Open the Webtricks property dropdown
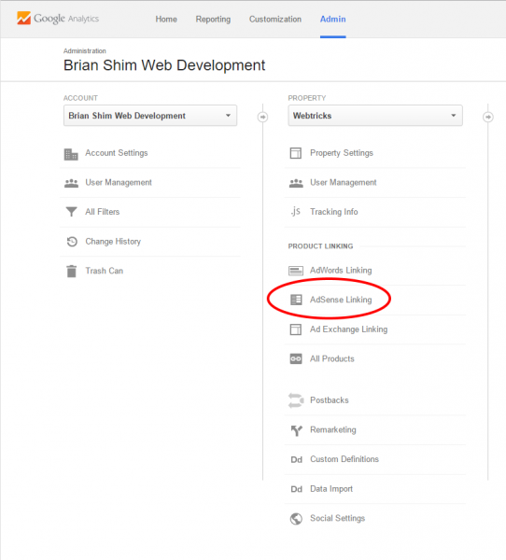Viewport: 506px width, 560px height. click(x=375, y=116)
